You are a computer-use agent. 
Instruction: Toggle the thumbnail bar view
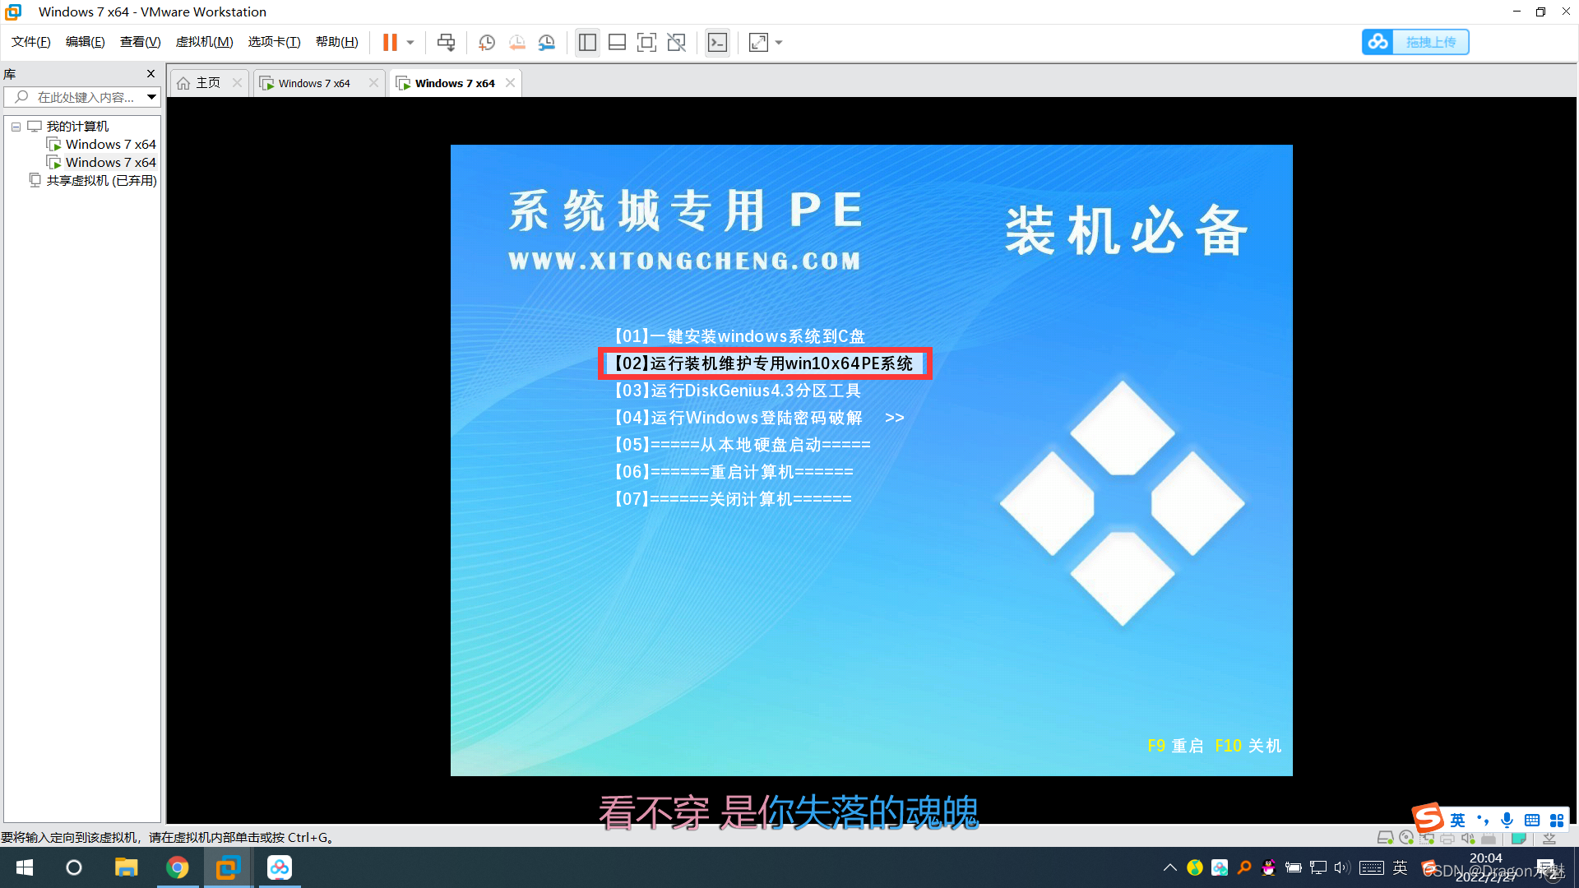coord(617,43)
